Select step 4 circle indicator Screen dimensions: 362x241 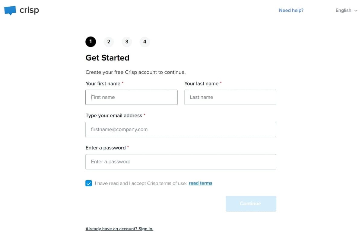coord(145,42)
